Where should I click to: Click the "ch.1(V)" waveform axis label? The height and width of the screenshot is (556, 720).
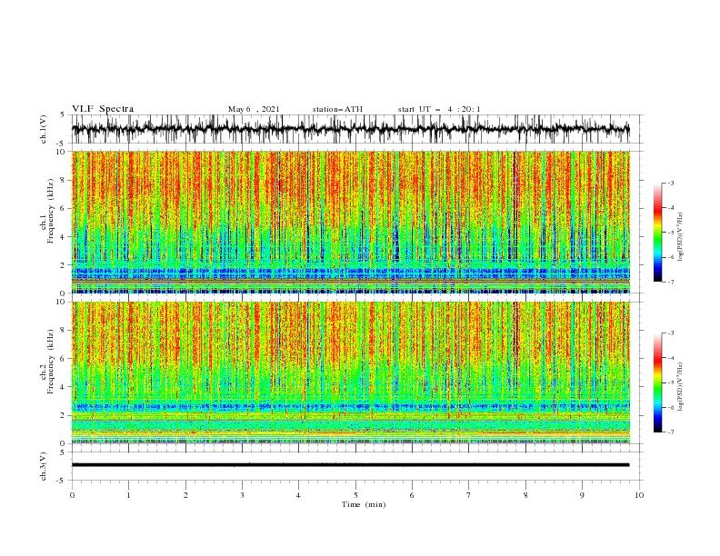pos(44,129)
